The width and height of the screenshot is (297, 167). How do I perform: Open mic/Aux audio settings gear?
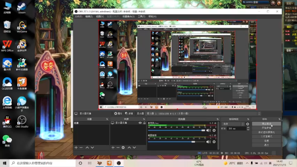click(x=214, y=130)
